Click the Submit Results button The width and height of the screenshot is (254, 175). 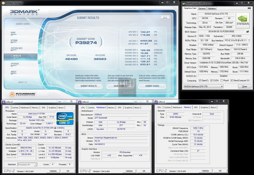pyautogui.click(x=88, y=86)
